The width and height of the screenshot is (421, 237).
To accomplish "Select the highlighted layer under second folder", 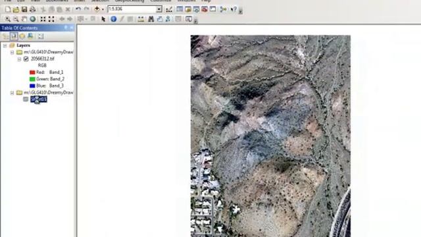I will pos(39,99).
